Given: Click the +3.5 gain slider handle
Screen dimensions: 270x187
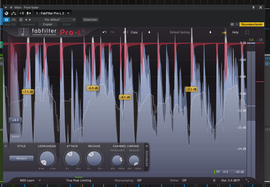Looking at the screenshot, I should tap(15, 120).
